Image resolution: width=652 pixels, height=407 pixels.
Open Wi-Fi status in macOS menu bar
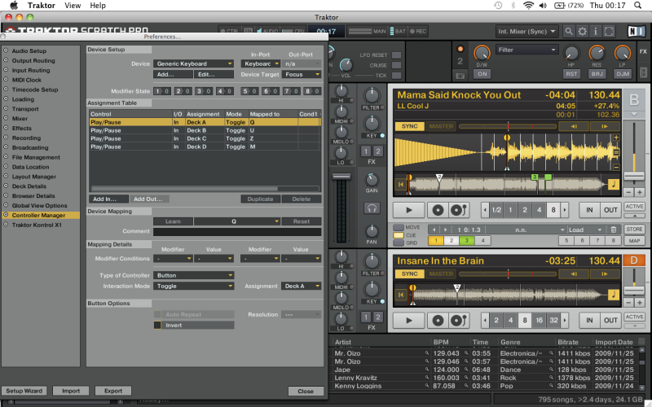pyautogui.click(x=528, y=6)
